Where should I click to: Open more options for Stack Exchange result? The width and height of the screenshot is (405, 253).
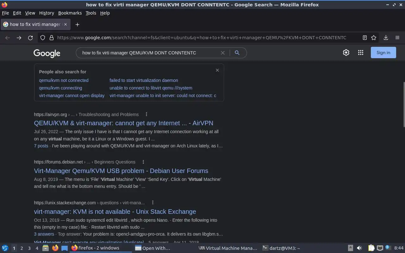click(x=153, y=202)
